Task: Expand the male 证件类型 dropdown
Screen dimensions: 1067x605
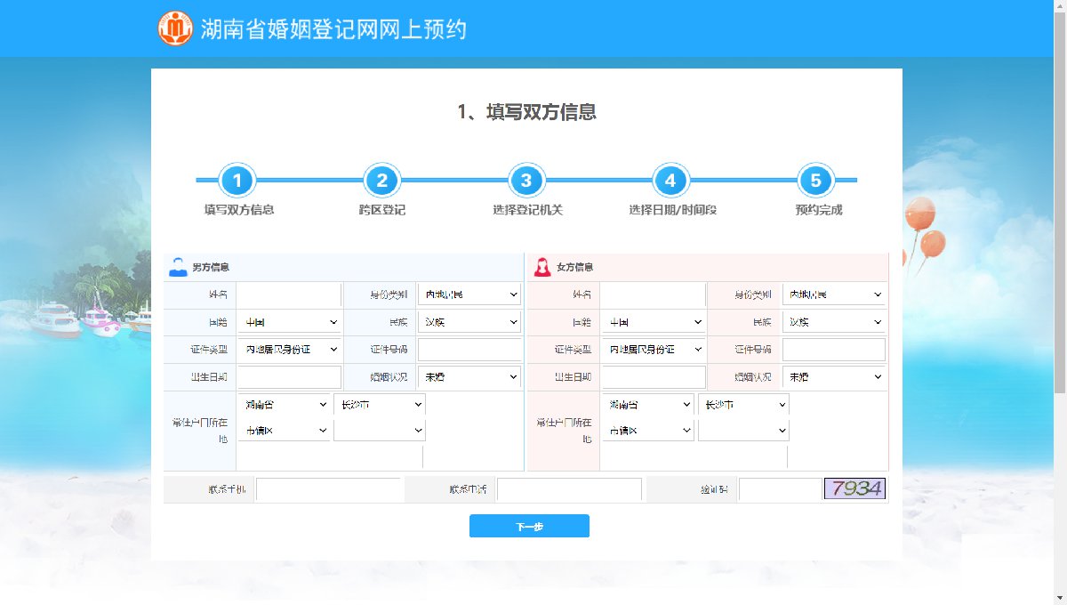Action: (289, 350)
